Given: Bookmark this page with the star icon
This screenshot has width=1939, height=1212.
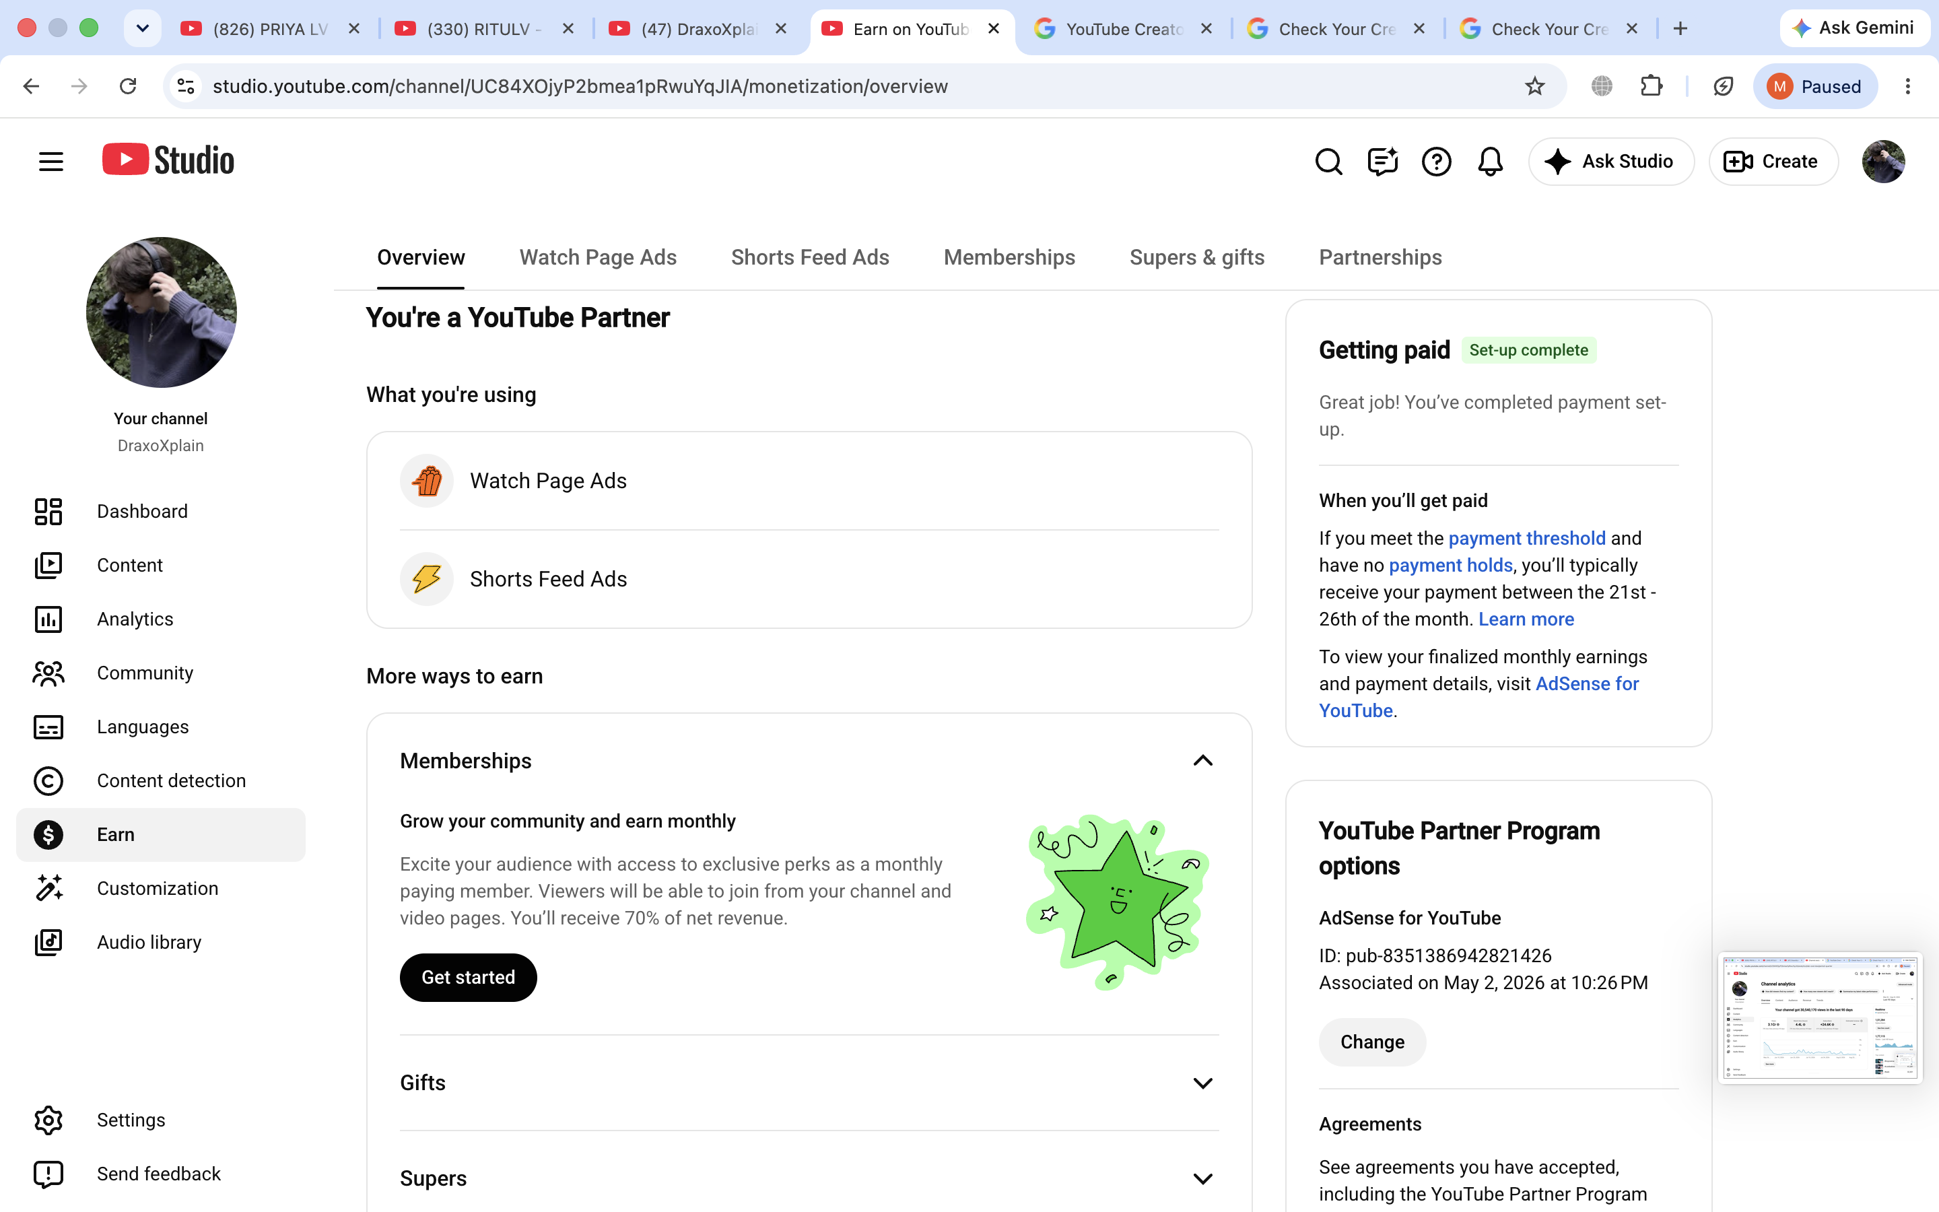Looking at the screenshot, I should point(1534,86).
